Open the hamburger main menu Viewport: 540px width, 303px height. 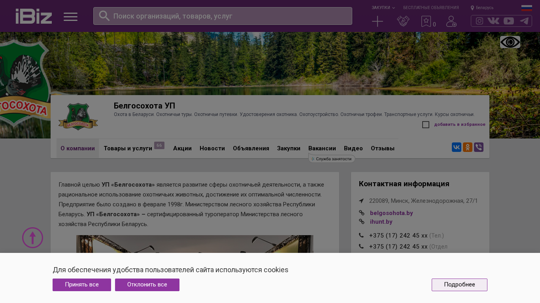(70, 17)
